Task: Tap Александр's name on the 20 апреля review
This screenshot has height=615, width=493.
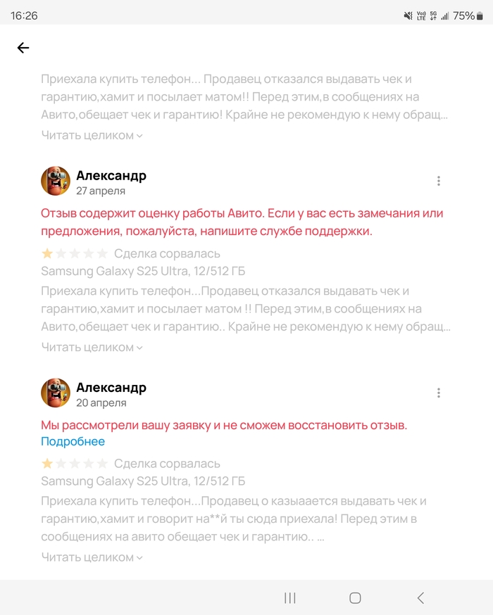Action: [111, 388]
